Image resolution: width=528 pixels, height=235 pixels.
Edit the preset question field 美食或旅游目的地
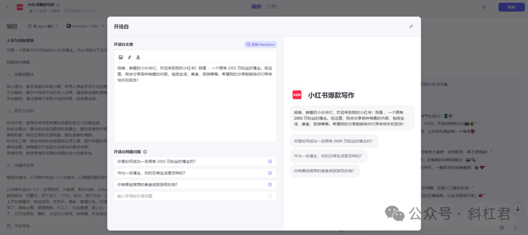[195, 184]
